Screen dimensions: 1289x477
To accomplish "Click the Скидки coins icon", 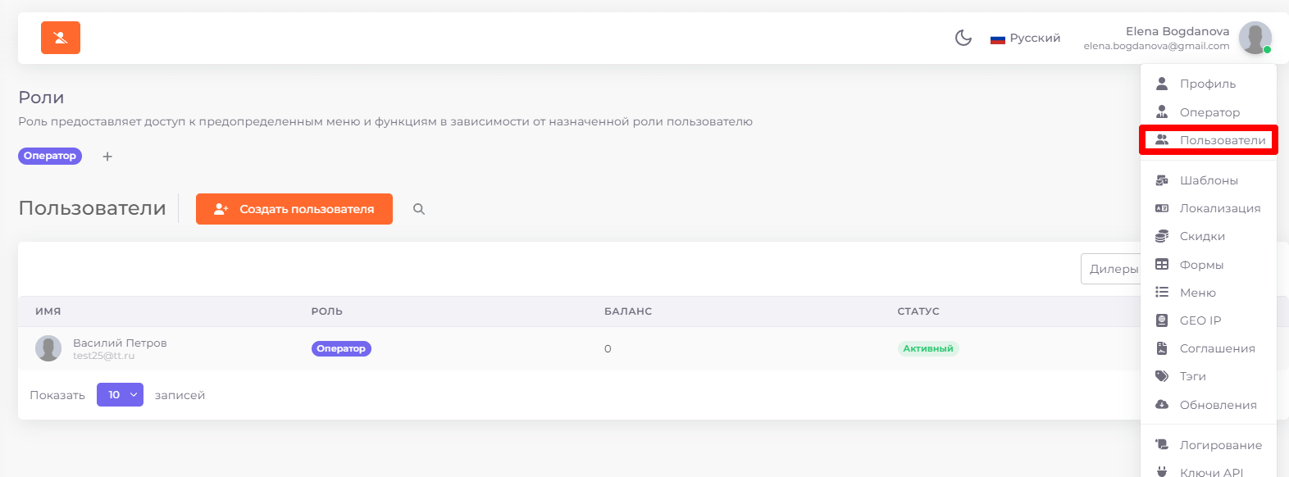I will 1162,236.
